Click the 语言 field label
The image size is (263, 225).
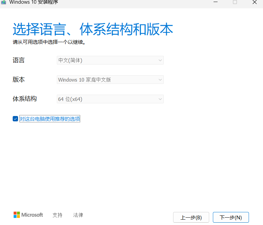19,60
